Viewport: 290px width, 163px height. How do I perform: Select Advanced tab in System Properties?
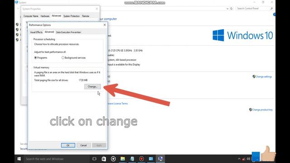(56, 16)
